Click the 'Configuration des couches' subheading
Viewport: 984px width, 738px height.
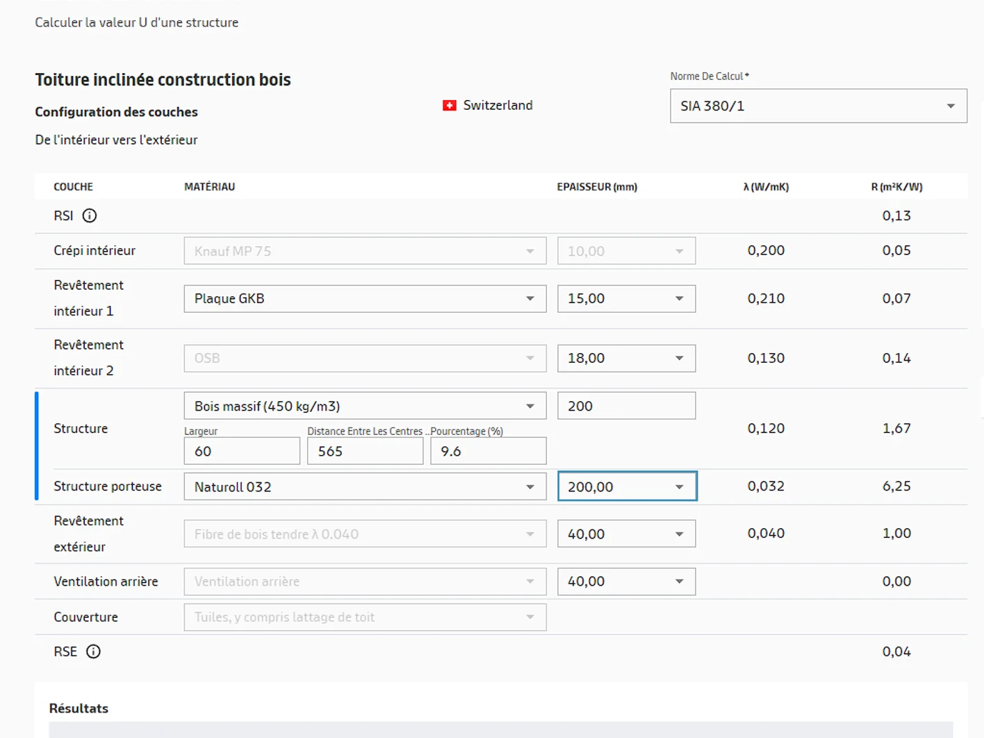pyautogui.click(x=116, y=112)
